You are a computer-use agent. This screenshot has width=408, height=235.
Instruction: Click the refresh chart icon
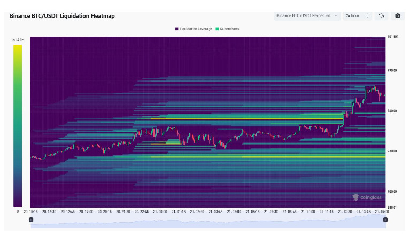[x=381, y=16]
